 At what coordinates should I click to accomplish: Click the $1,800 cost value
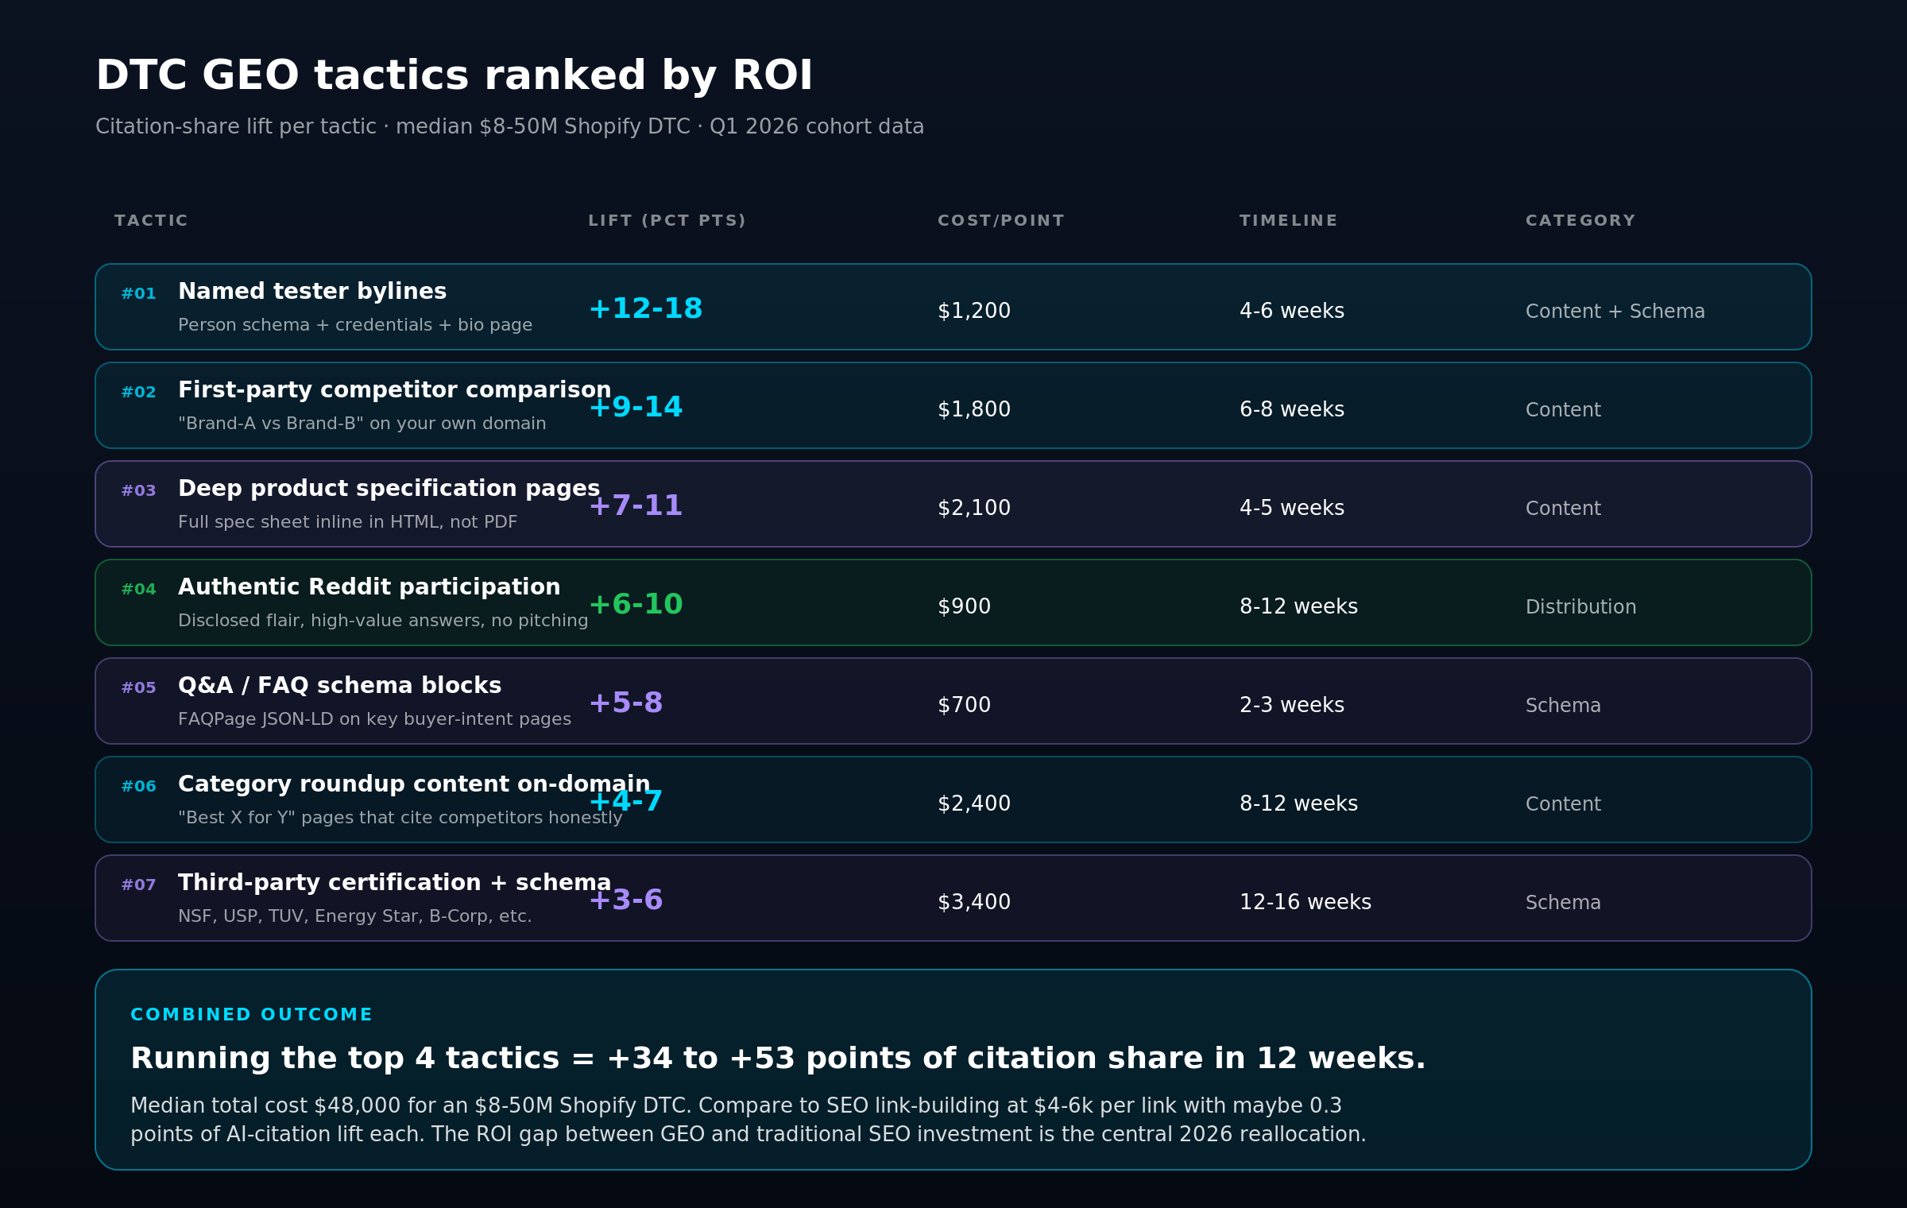coord(974,409)
